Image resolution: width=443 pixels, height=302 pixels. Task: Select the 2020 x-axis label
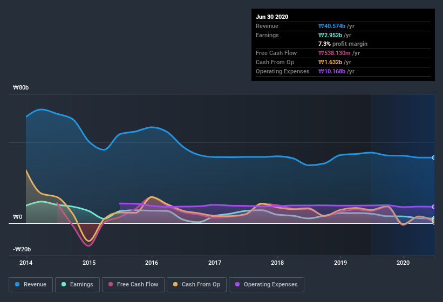403,263
